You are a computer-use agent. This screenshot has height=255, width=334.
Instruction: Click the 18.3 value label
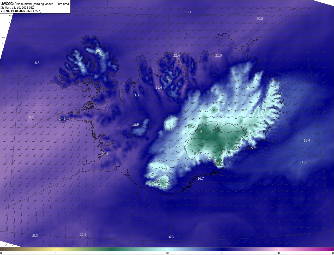point(34,236)
